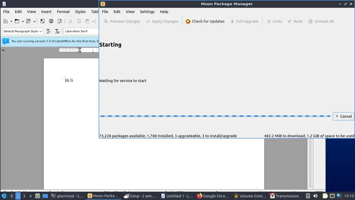The width and height of the screenshot is (355, 200).
Task: Switch to Google Chrome taskbar entry
Action: click(x=213, y=196)
